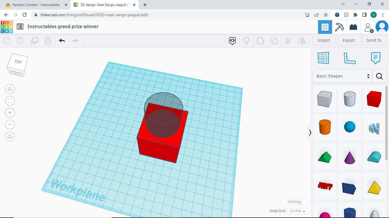Switch to the 3D design Neat Sango-Jaagub tab
This screenshot has width=389, height=218.
[x=105, y=5]
